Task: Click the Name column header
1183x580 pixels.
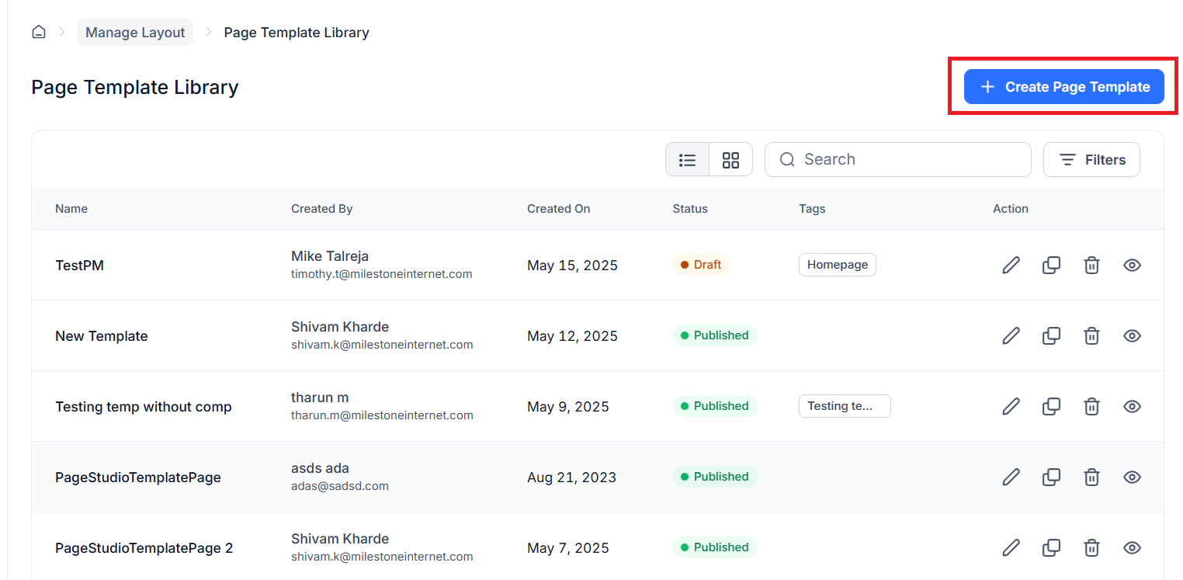Action: tap(71, 209)
